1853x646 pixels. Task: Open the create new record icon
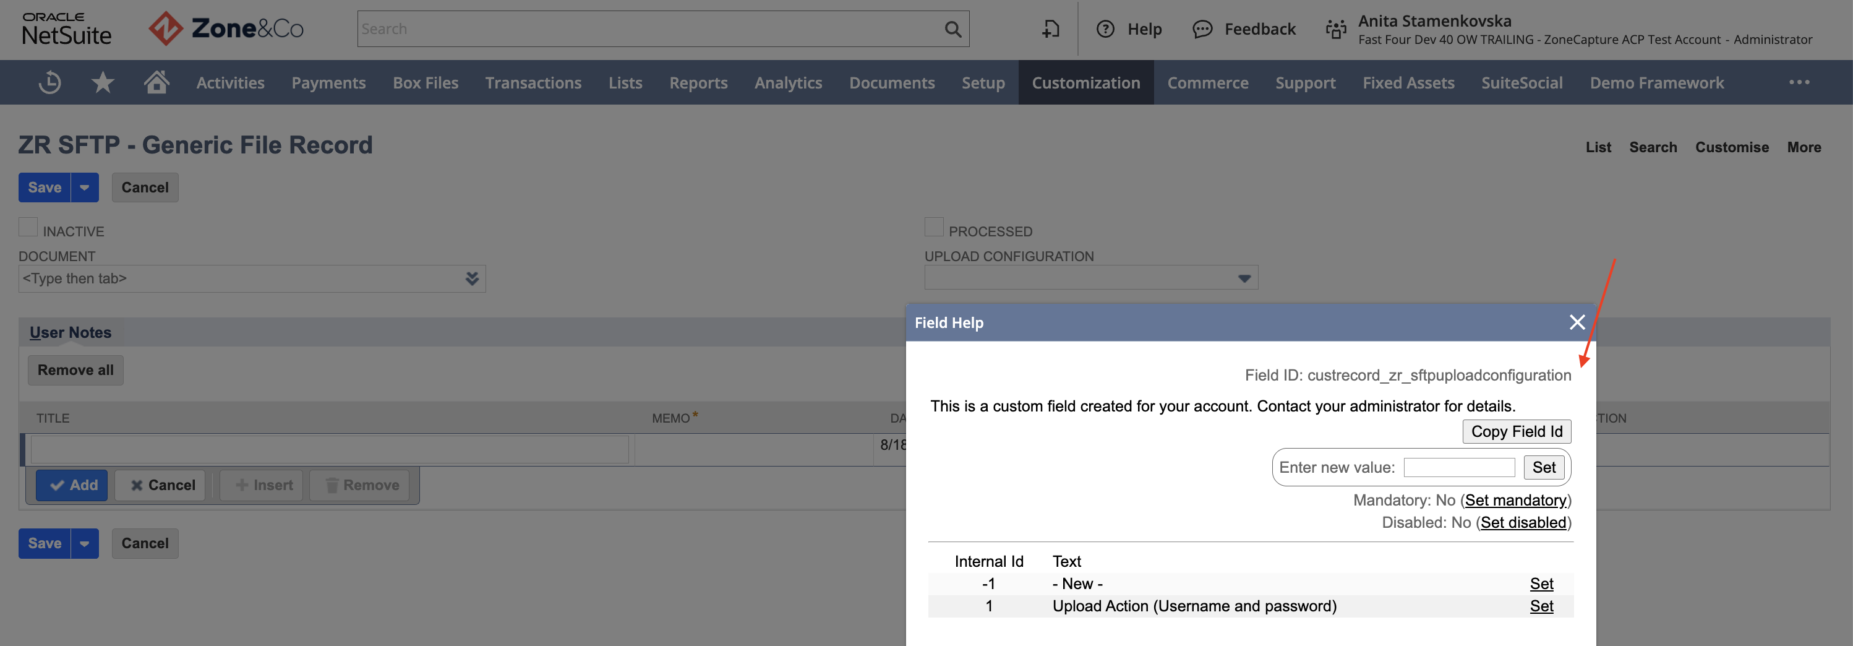(x=1050, y=29)
